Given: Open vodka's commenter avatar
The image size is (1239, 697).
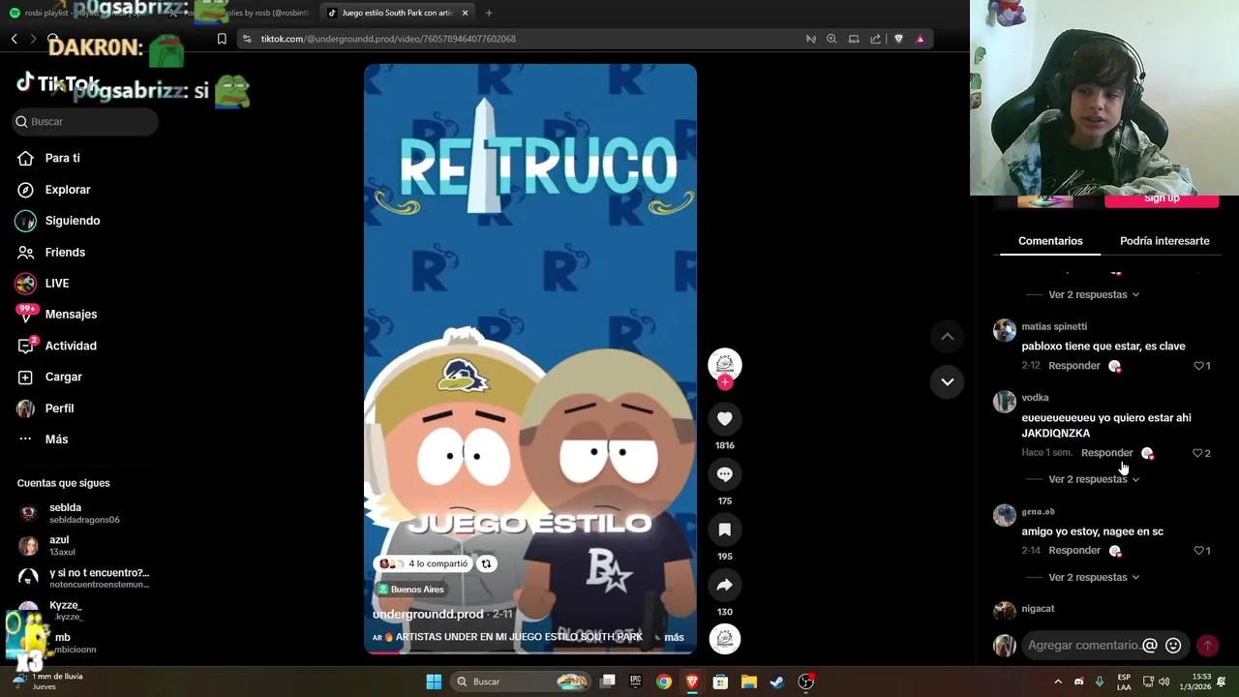Looking at the screenshot, I should pos(1005,402).
